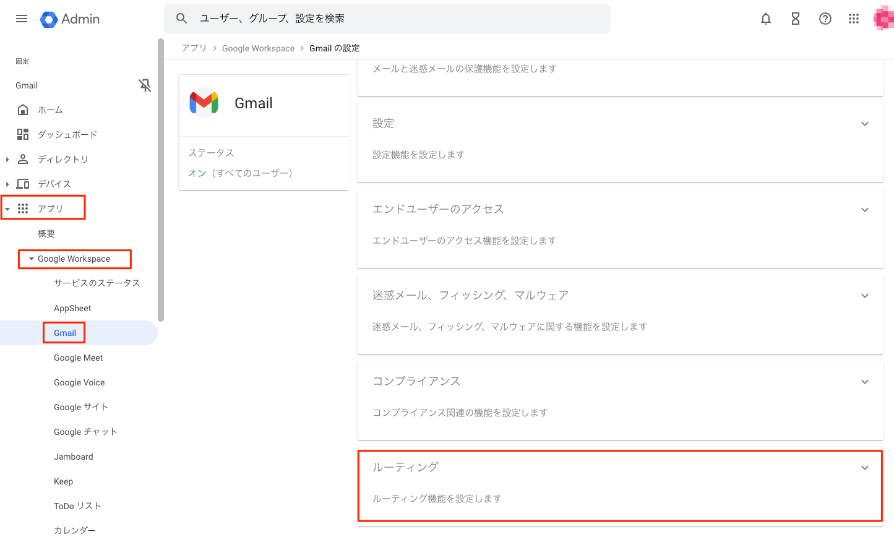Open カレンダー in the sidebar
This screenshot has height=537, width=894.
(x=75, y=530)
